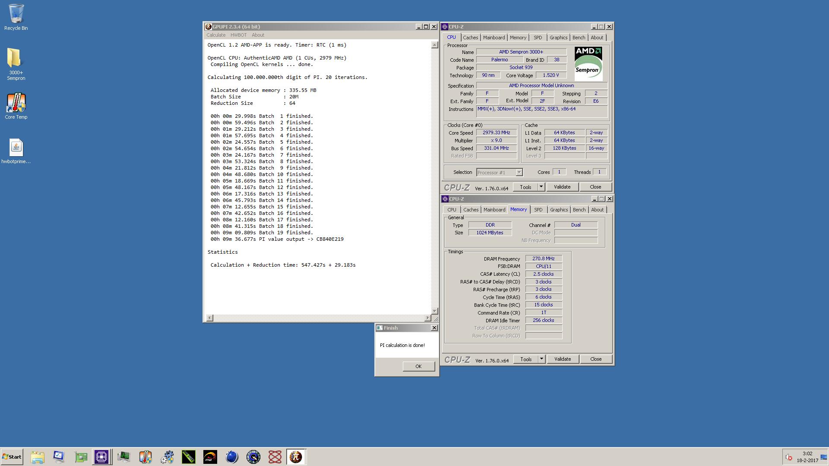The height and width of the screenshot is (466, 829).
Task: Click the gears-with-shield taskbar icon
Action: coord(167,457)
